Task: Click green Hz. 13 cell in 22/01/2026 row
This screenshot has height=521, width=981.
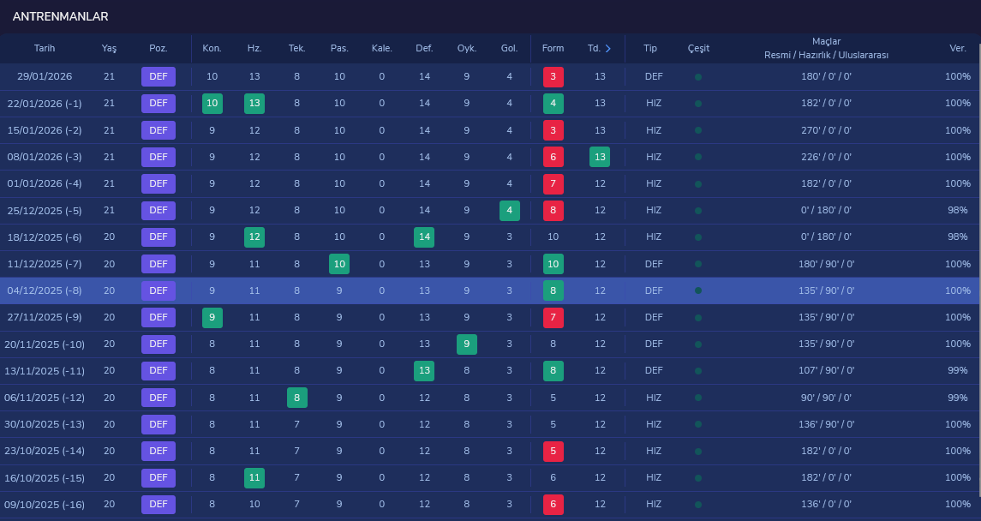Action: pyautogui.click(x=254, y=103)
